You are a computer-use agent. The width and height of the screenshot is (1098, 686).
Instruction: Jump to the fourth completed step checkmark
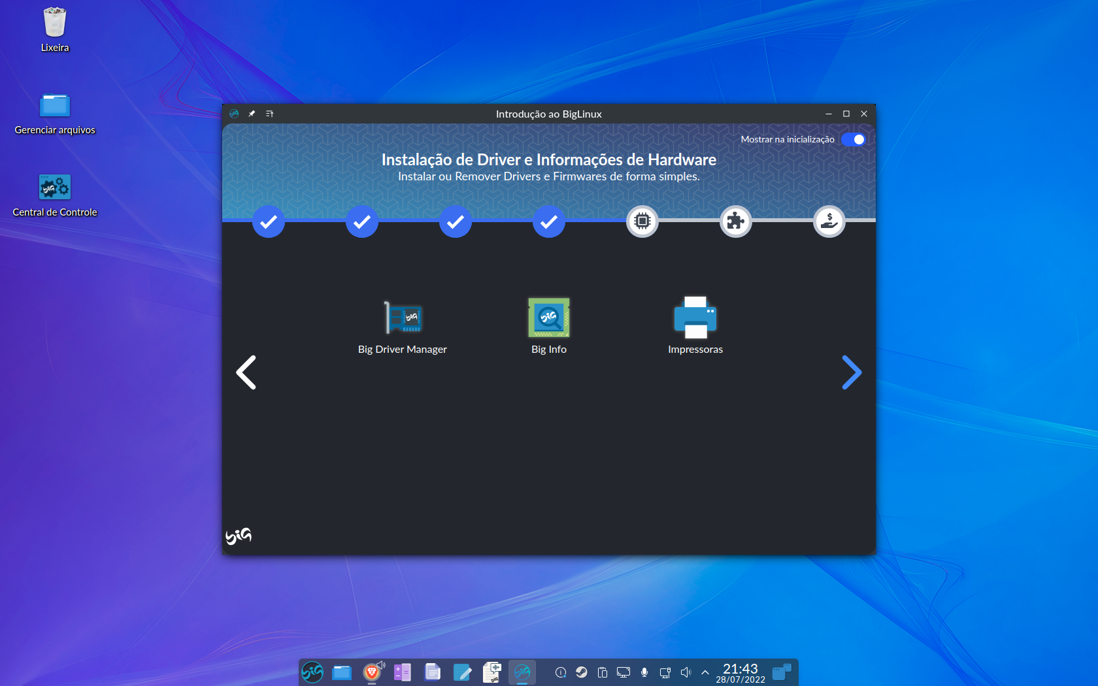click(x=549, y=221)
